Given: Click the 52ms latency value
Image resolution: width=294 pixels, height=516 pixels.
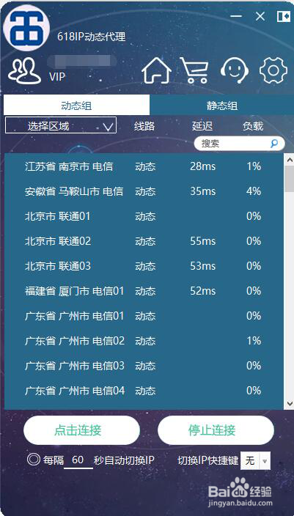Looking at the screenshot, I should coord(203,291).
